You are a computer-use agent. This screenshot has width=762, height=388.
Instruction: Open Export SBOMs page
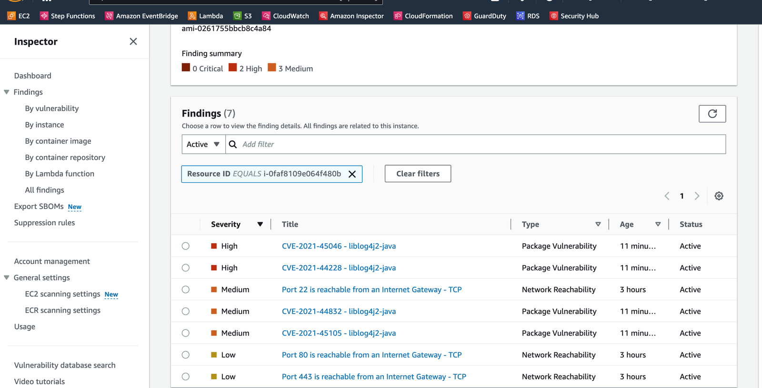pyautogui.click(x=39, y=206)
